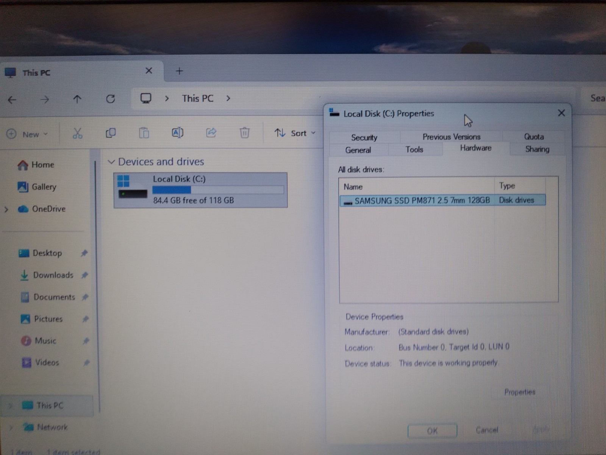Click the Cut scissors icon
Image resolution: width=606 pixels, height=455 pixels.
(x=77, y=133)
